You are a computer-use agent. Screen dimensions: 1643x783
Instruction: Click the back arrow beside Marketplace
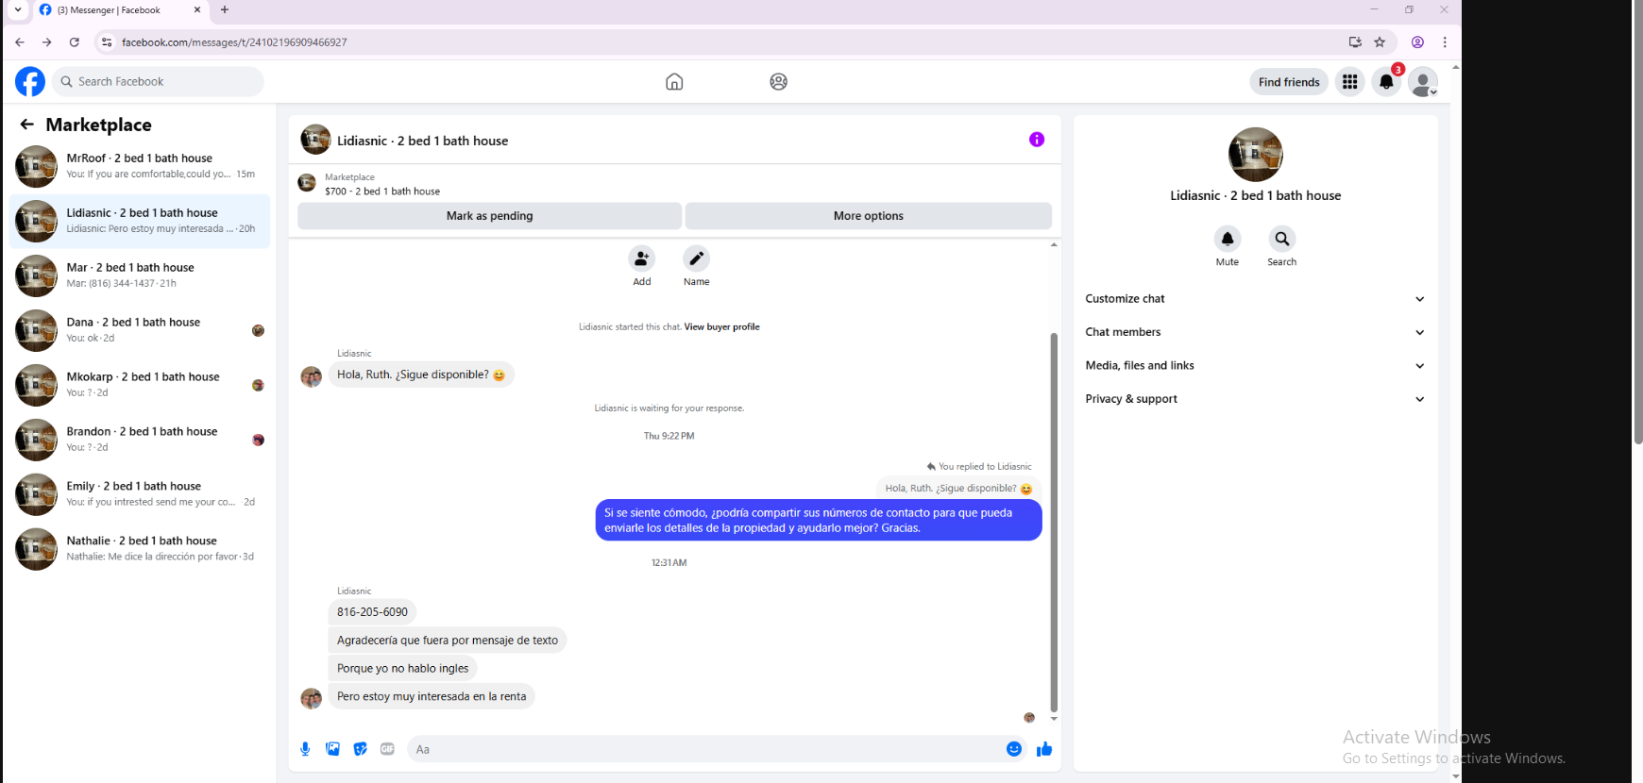tap(27, 125)
